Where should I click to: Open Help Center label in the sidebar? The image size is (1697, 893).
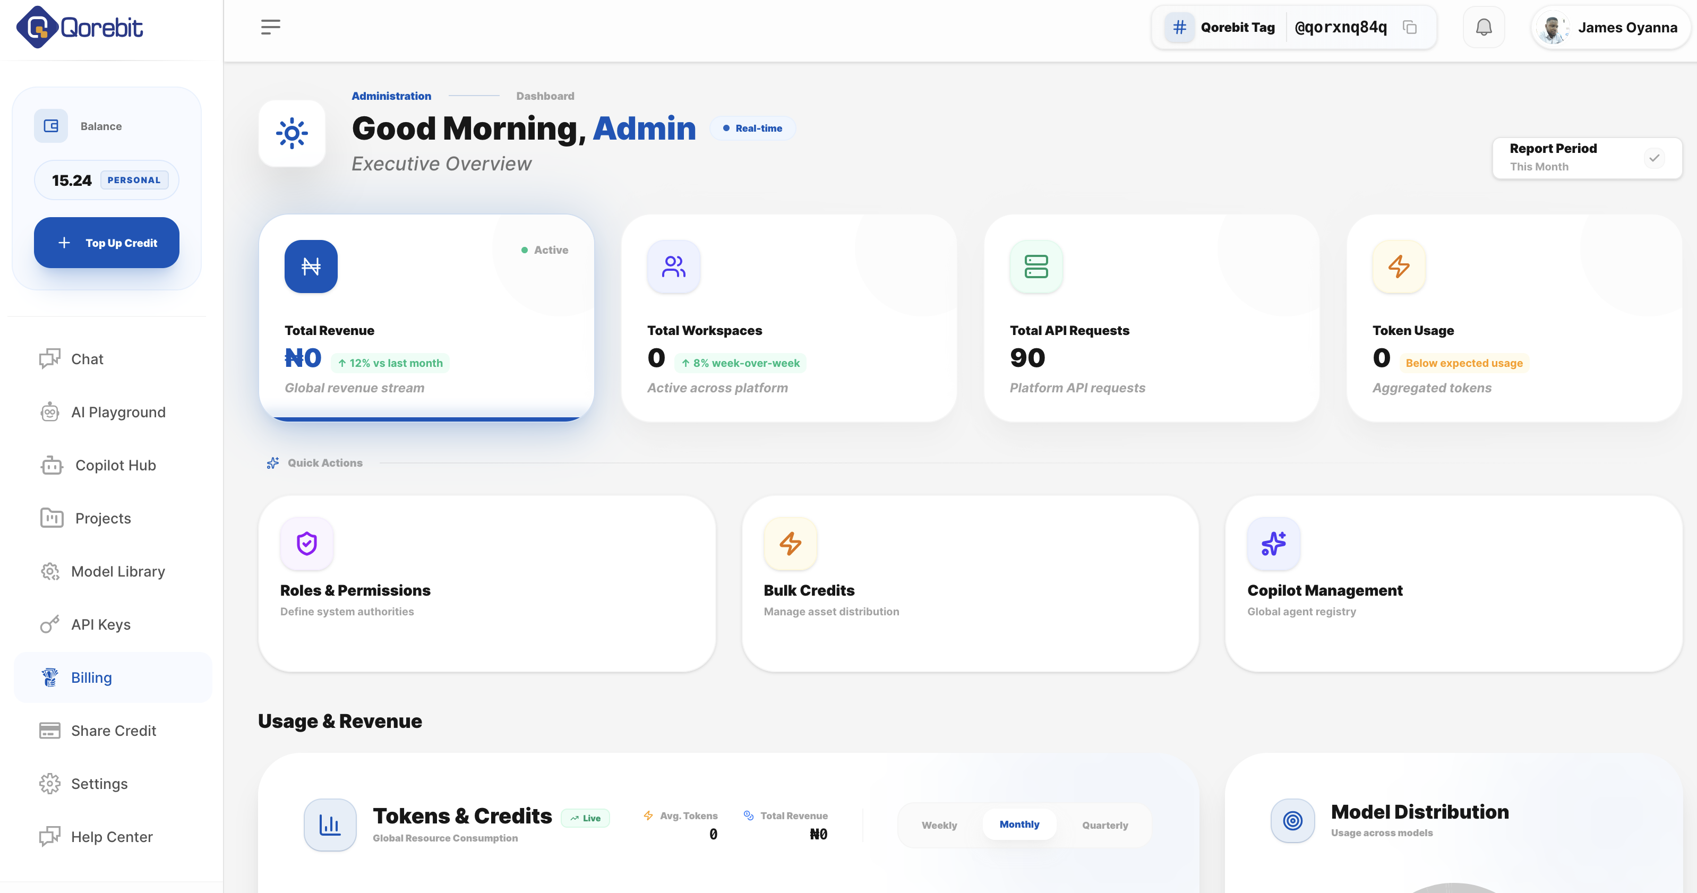pyautogui.click(x=112, y=837)
